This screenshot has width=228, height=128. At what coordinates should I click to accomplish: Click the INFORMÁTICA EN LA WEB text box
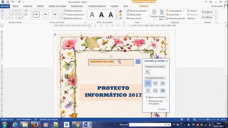(111, 63)
